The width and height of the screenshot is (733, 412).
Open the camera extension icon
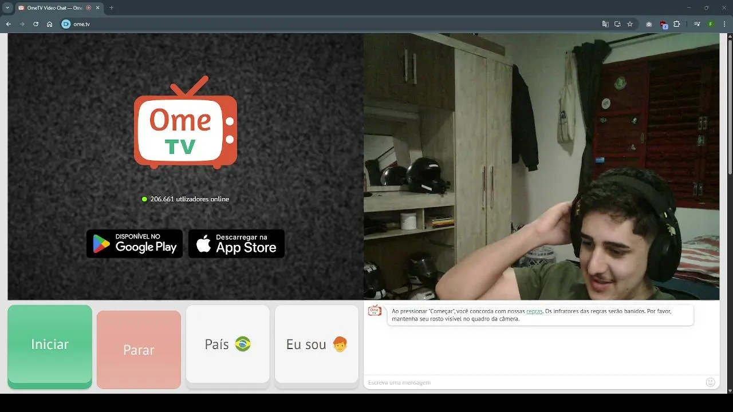pos(649,24)
